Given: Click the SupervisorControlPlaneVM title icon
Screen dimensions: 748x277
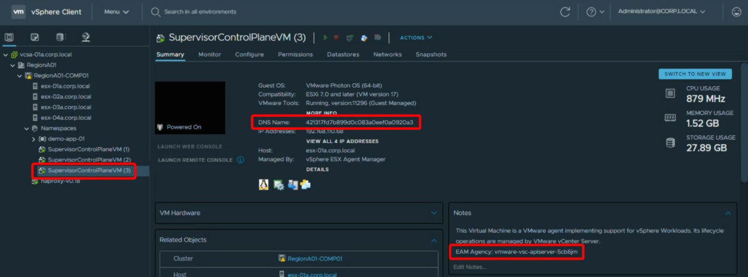Looking at the screenshot, I should [x=161, y=37].
